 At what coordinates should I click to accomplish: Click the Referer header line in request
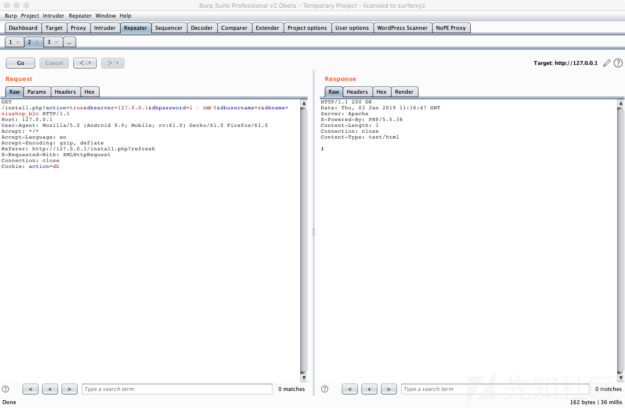[x=78, y=149]
